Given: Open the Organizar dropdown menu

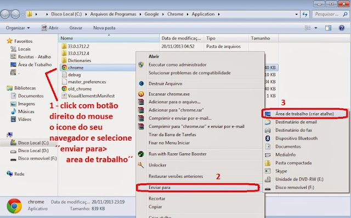Looking at the screenshot, I should (x=18, y=28).
